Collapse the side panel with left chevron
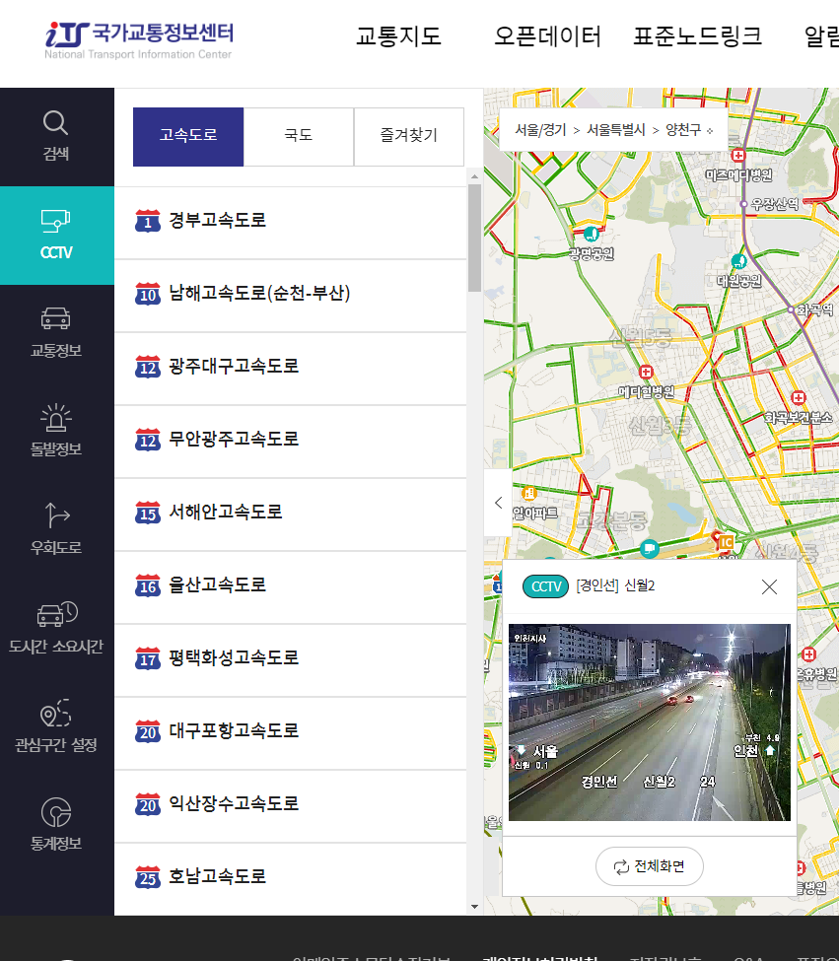The image size is (839, 961). (498, 504)
